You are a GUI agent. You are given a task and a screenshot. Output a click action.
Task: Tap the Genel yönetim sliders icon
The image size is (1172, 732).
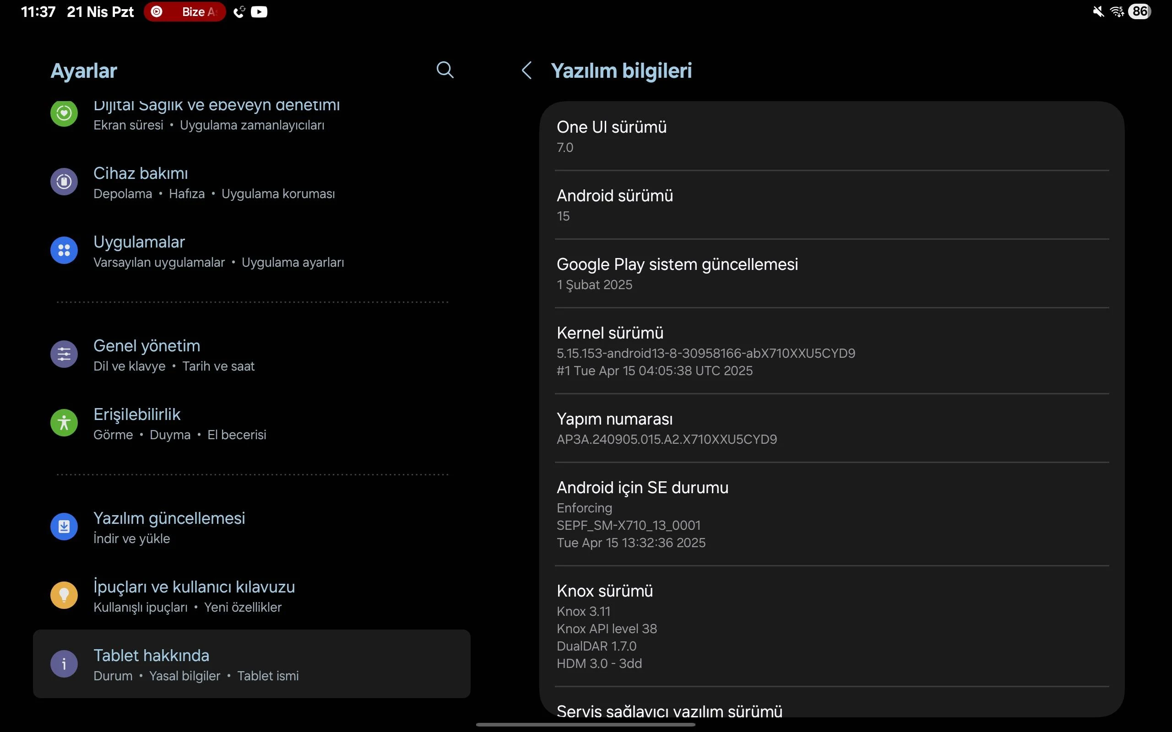pyautogui.click(x=64, y=355)
